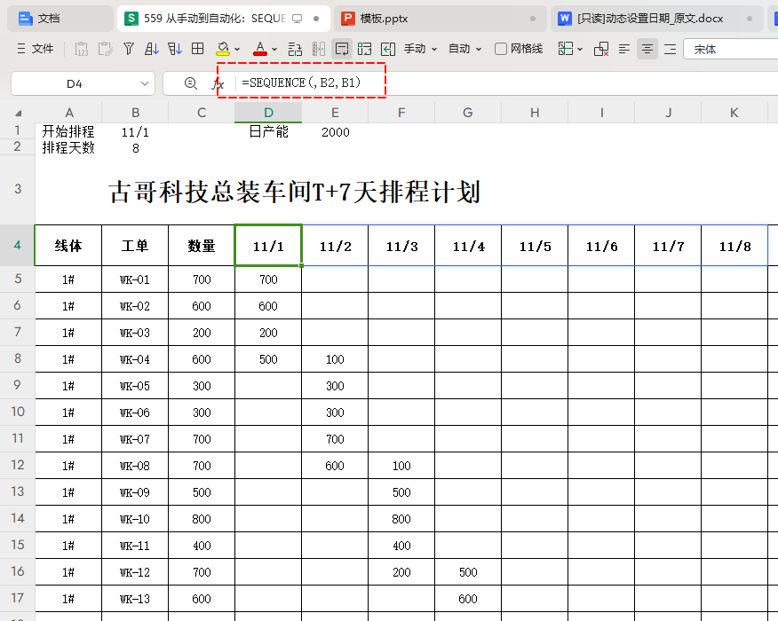Select cell B1 with 11/1
778x621 pixels.
click(x=135, y=132)
